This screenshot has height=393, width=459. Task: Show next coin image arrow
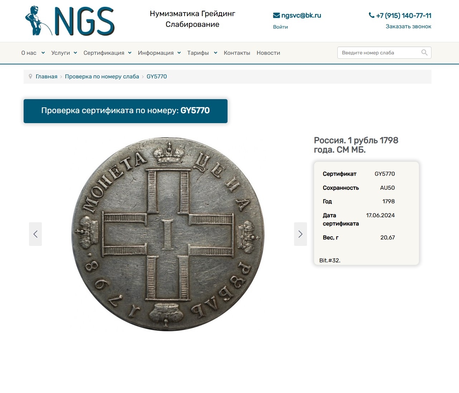pos(301,234)
